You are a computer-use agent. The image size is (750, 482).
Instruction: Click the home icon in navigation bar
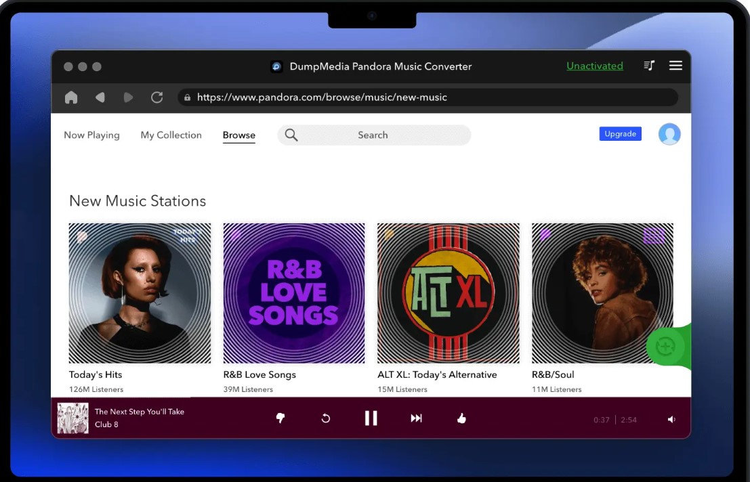pyautogui.click(x=71, y=97)
